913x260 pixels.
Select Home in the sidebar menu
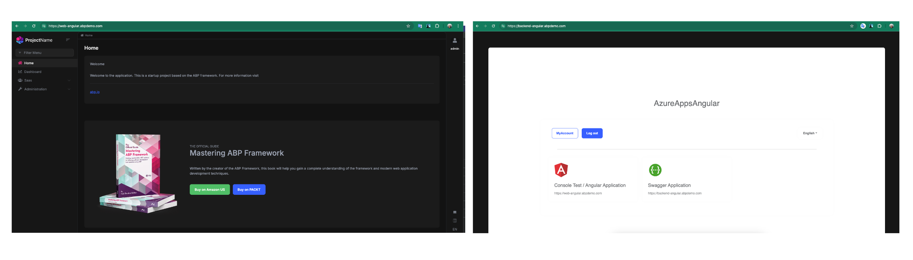click(x=45, y=63)
